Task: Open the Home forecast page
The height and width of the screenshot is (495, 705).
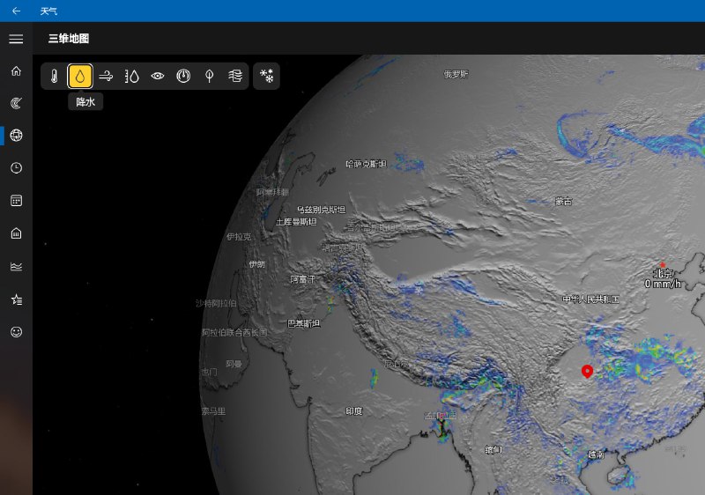Action: coord(16,70)
